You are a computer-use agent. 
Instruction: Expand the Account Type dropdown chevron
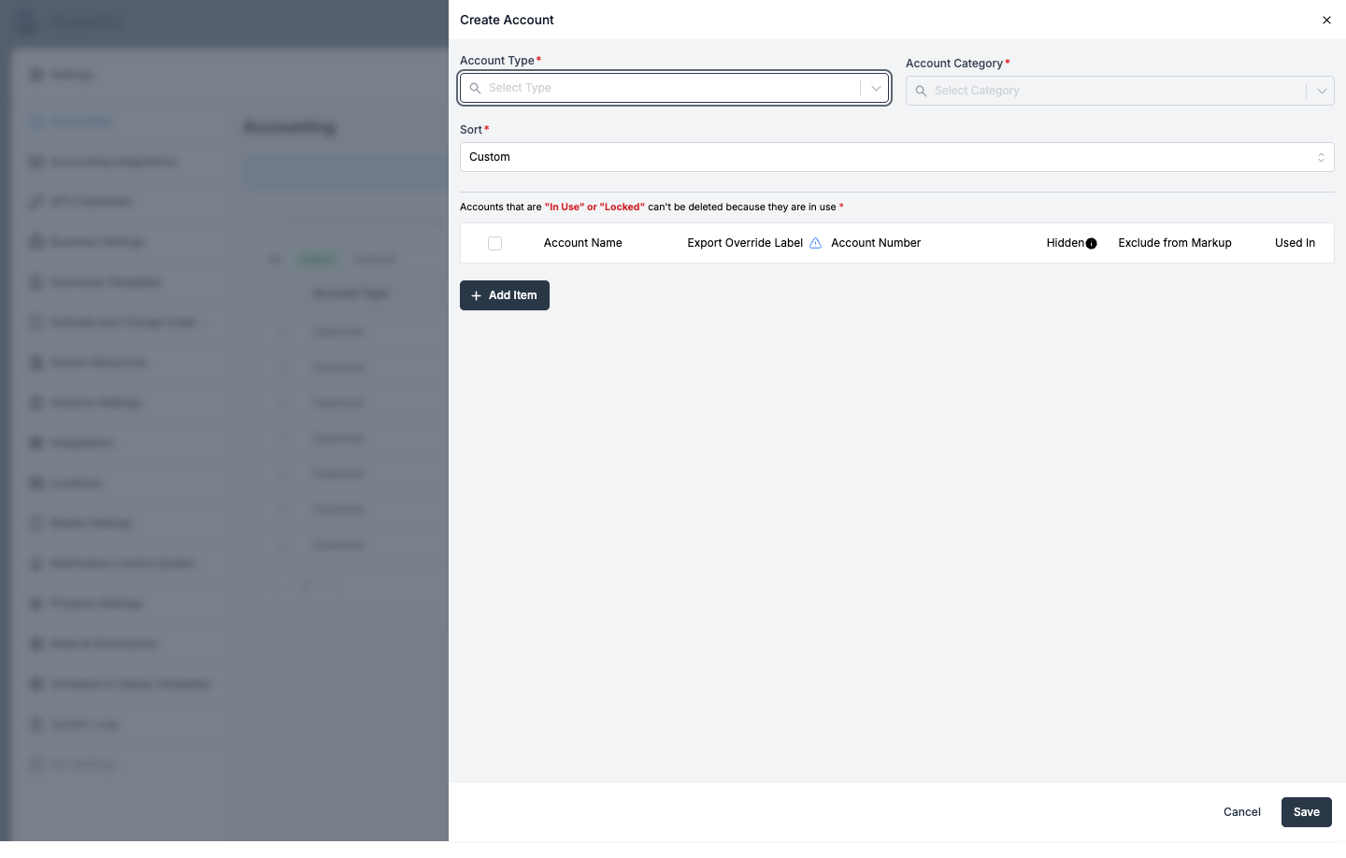pyautogui.click(x=876, y=88)
